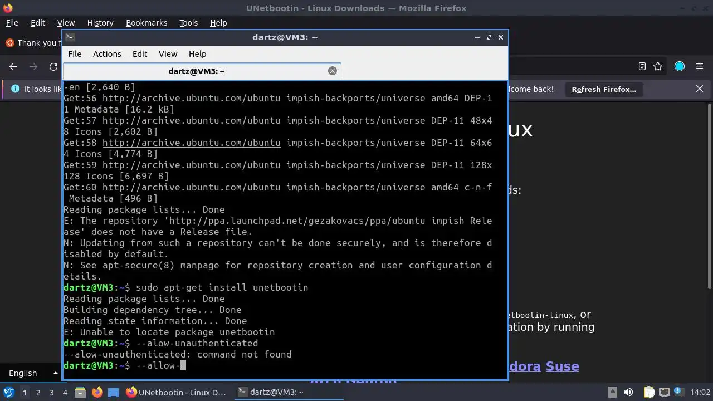The image size is (713, 401).
Task: Open the Firefox hamburger menu
Action: tap(700, 66)
